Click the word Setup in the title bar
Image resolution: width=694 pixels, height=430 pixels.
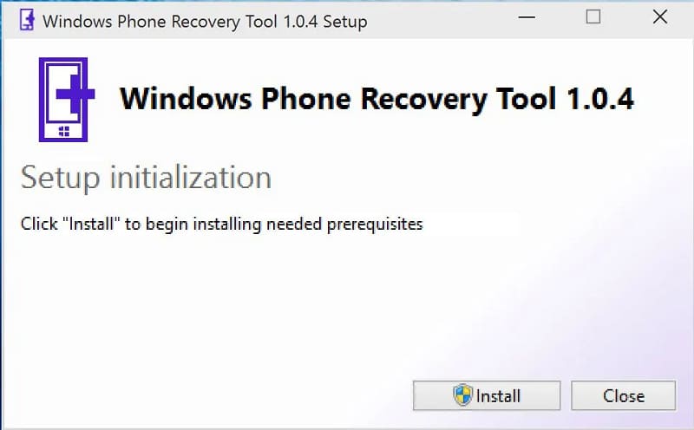[345, 22]
